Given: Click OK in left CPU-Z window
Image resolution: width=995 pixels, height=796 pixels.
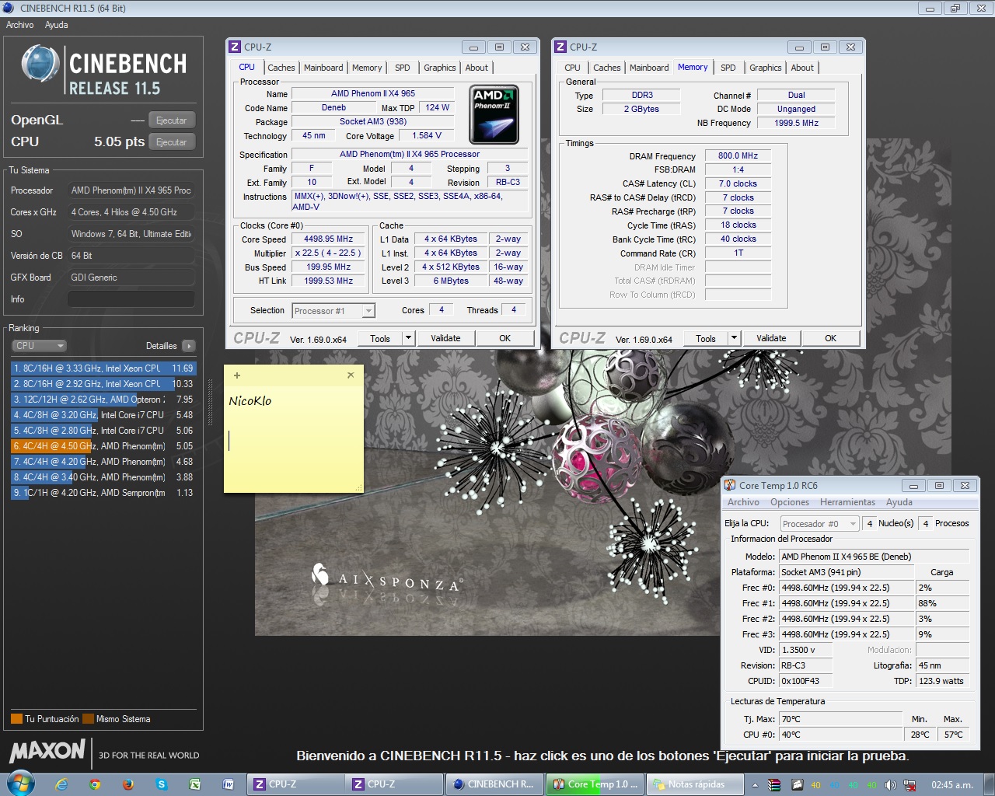Looking at the screenshot, I should [504, 338].
